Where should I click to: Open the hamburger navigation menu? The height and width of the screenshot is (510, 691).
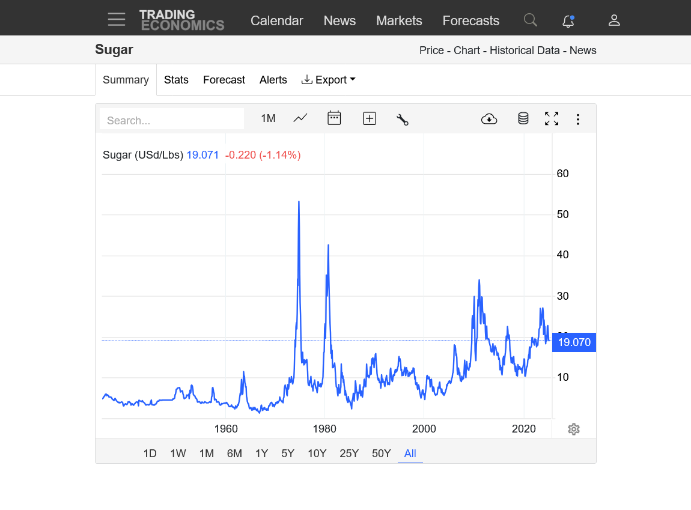click(117, 20)
